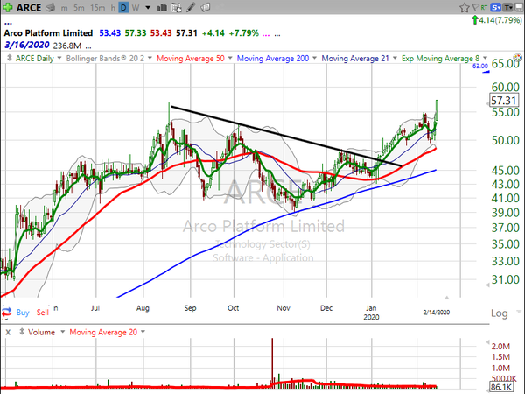Click the Moving Average 50 label

[191, 59]
